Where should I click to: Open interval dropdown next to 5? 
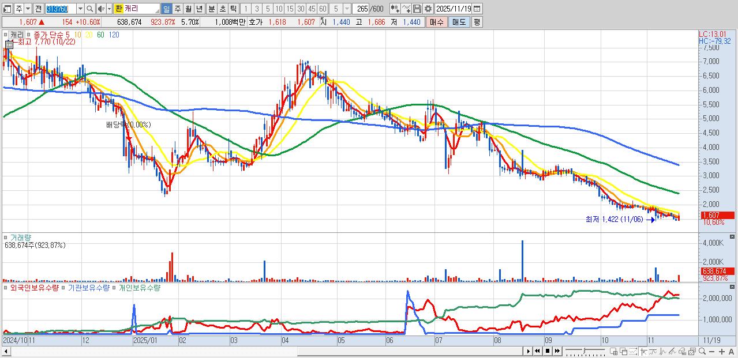click(x=347, y=9)
